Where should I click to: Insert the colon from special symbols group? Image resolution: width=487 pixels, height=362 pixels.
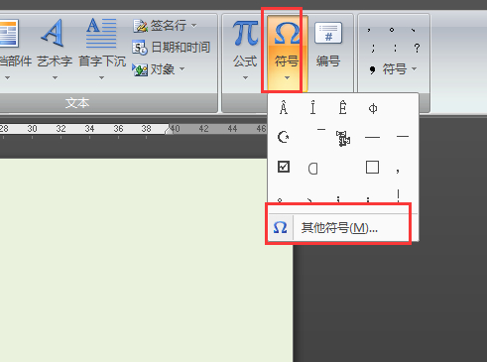395,49
